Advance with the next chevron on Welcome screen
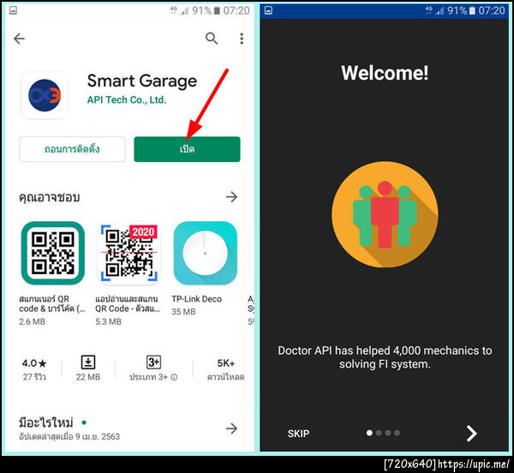This screenshot has height=473, width=514. click(x=472, y=434)
